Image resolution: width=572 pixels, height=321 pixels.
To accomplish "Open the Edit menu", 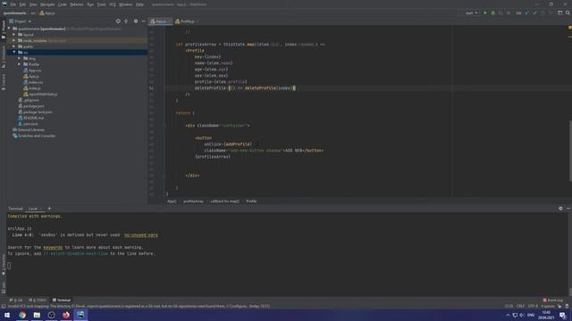I will click(22, 4).
